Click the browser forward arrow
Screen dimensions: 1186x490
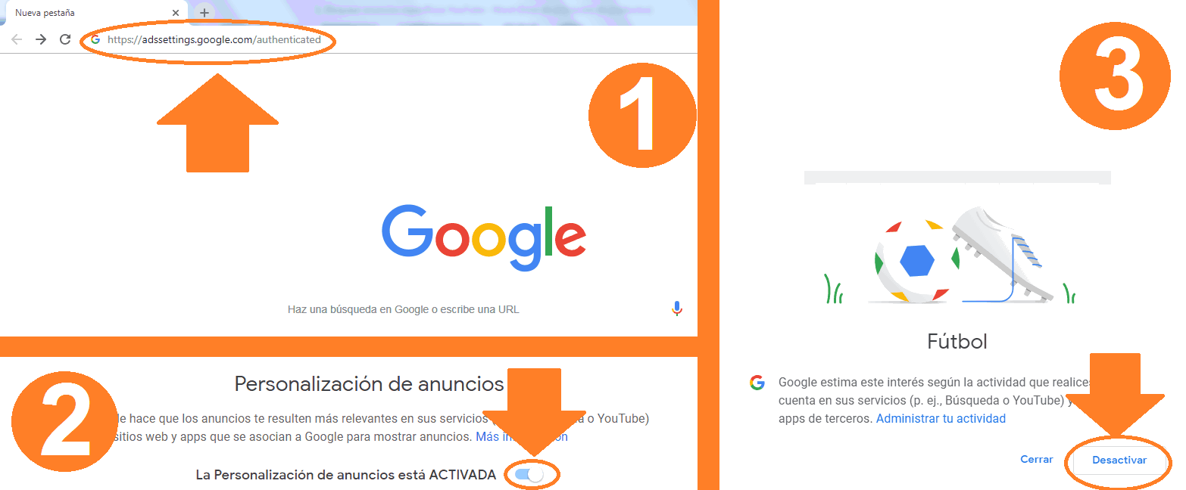41,39
